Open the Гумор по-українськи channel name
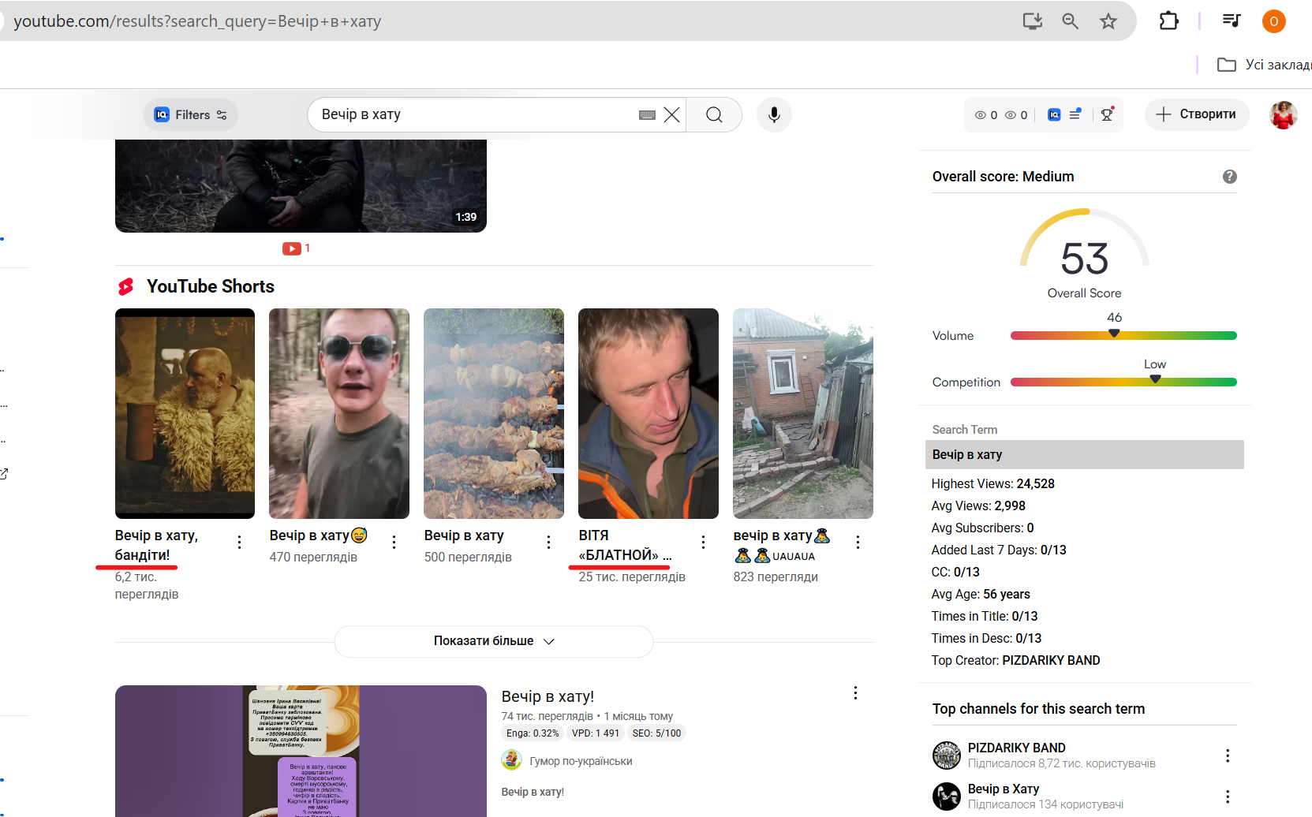This screenshot has width=1312, height=817. [581, 761]
